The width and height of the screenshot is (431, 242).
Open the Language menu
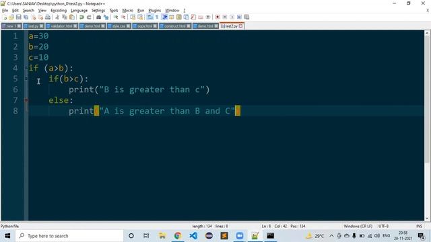pyautogui.click(x=79, y=11)
